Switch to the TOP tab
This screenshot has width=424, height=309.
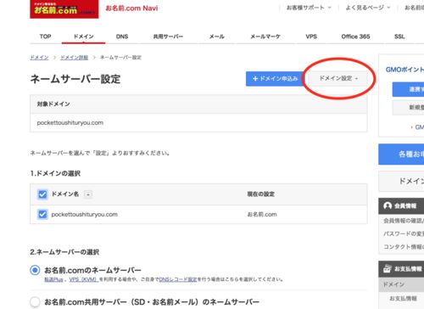45,37
